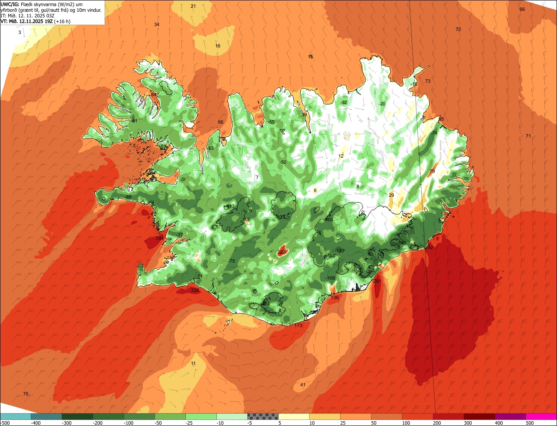The height and width of the screenshot is (426, 557).
Task: Click the purple 400 to 500 legend swatch
Action: pos(510,416)
